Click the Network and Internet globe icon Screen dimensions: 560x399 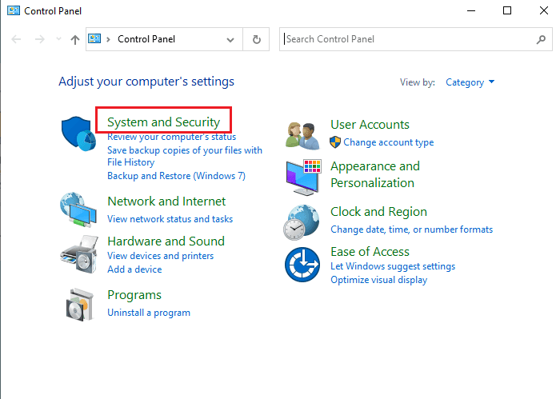pos(78,209)
